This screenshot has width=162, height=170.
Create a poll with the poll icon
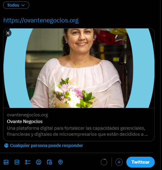[x=28, y=162]
